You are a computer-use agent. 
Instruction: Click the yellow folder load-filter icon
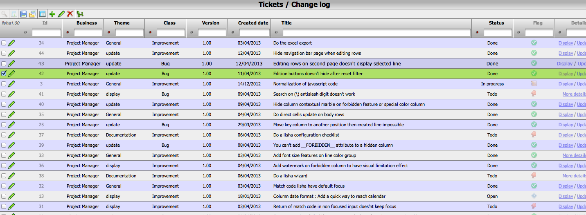[x=33, y=14]
